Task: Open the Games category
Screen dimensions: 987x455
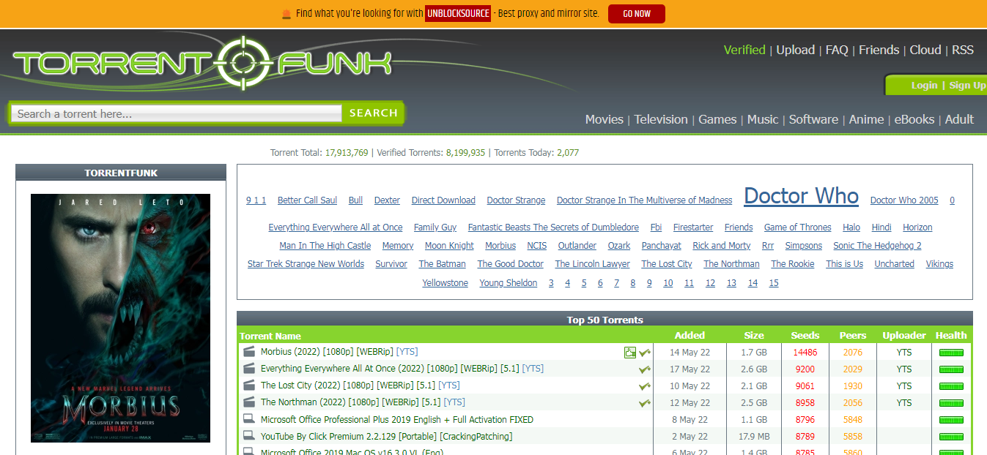Action: pos(717,119)
